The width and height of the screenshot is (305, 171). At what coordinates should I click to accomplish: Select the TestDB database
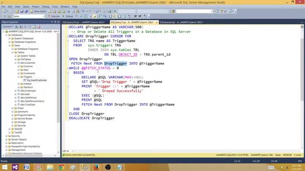tap(18, 133)
